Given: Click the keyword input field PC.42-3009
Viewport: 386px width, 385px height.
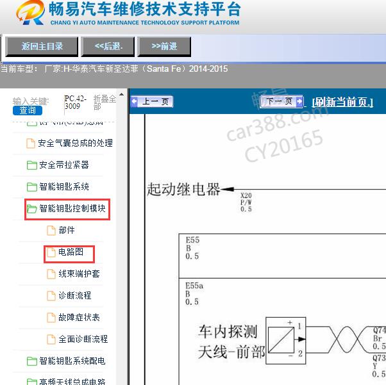Looking at the screenshot, I should 76,102.
